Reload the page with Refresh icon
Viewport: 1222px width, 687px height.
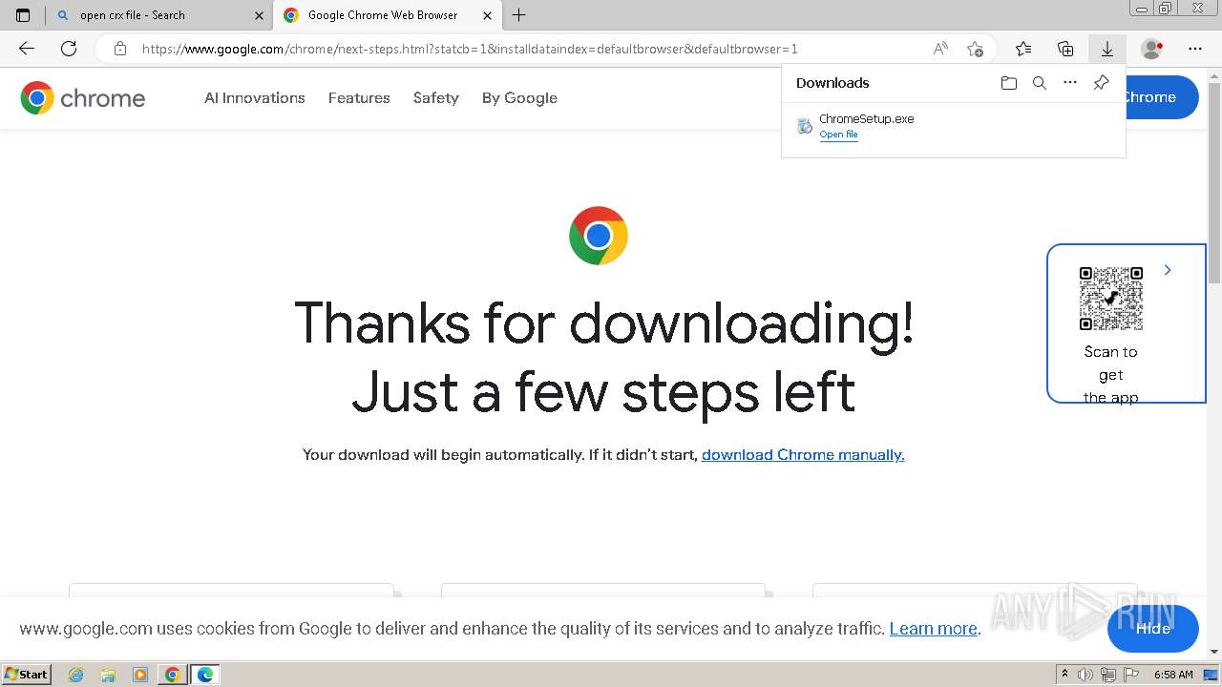point(69,49)
